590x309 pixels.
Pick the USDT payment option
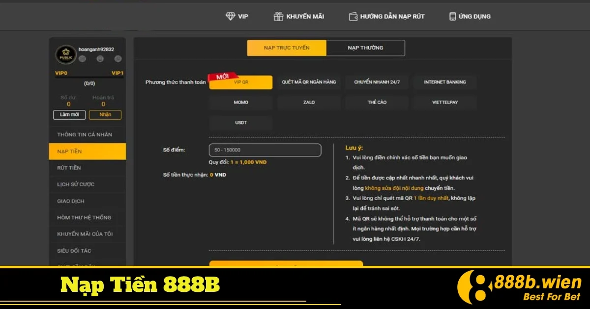point(241,123)
